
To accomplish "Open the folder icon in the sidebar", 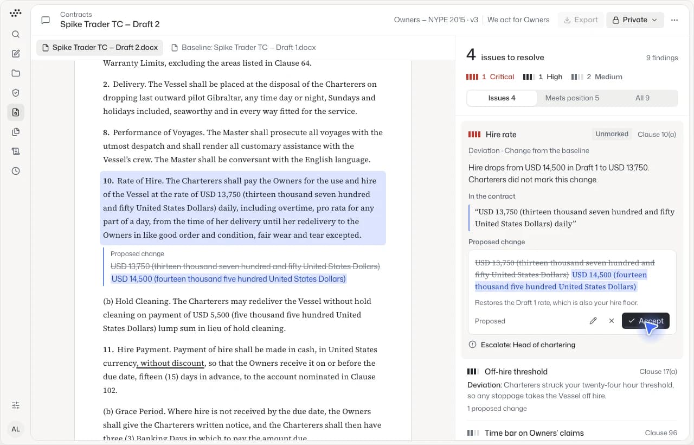I will (x=16, y=73).
